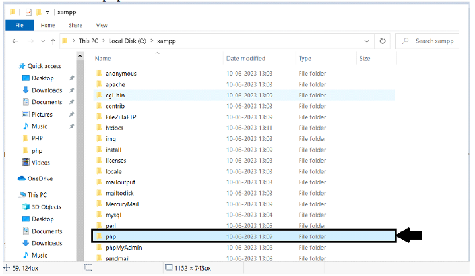Select the img folder icon
Viewport: 475px width, 276px height.
99,138
